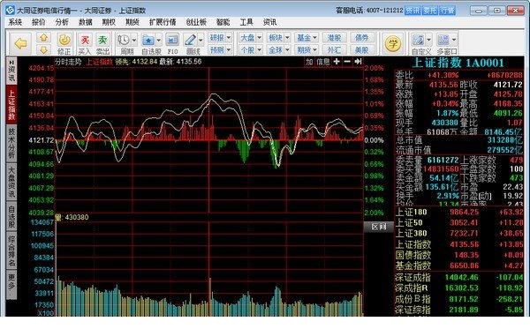Open the 板块 dropdown
The height and width of the screenshot is (329, 530).
click(278, 37)
